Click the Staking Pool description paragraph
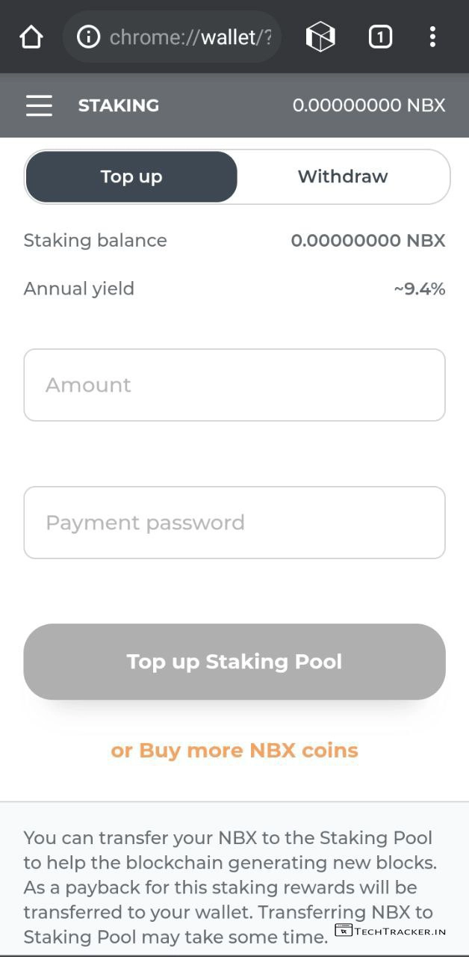Image resolution: width=469 pixels, height=957 pixels. tap(230, 875)
